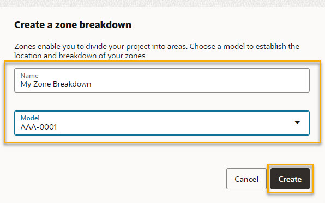Click the word Zones in the description
This screenshot has height=203, width=325.
pyautogui.click(x=25, y=46)
